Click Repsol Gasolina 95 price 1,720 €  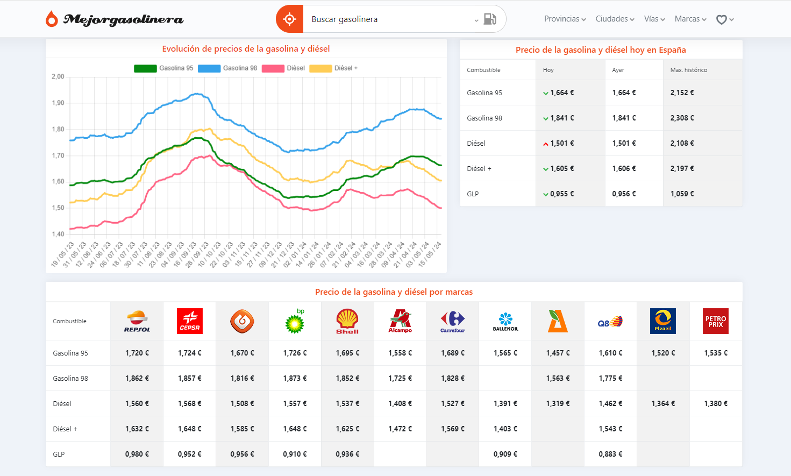(137, 353)
